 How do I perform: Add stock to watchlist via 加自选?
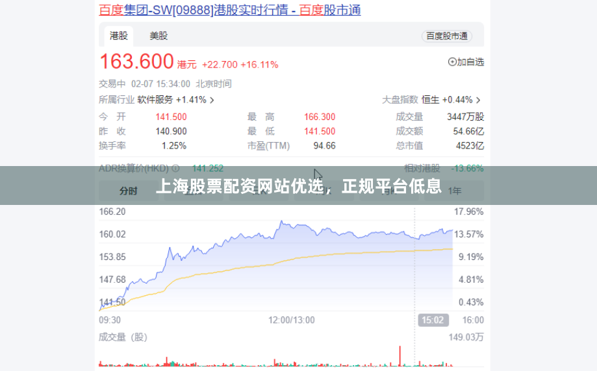coord(466,62)
